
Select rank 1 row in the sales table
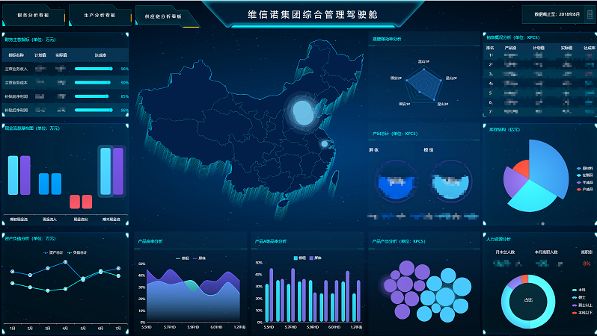(540, 55)
